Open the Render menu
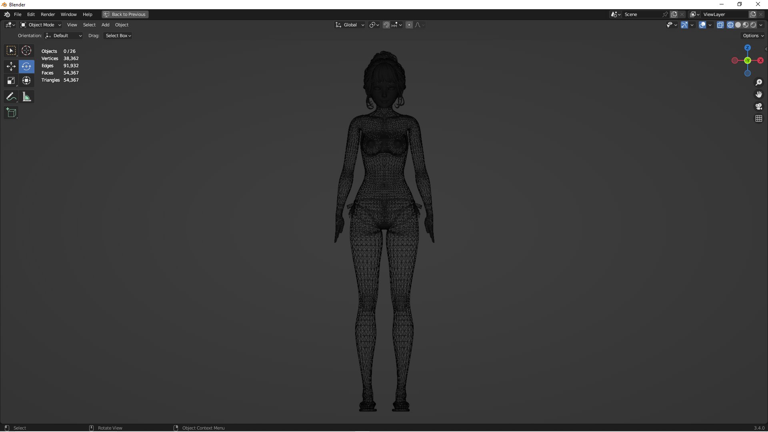This screenshot has width=768, height=432. [x=48, y=14]
